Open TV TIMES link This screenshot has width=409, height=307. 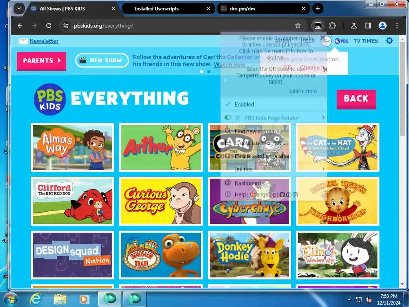(x=365, y=41)
